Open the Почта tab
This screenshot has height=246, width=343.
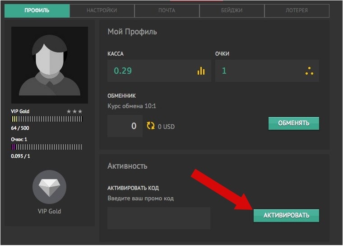click(167, 10)
